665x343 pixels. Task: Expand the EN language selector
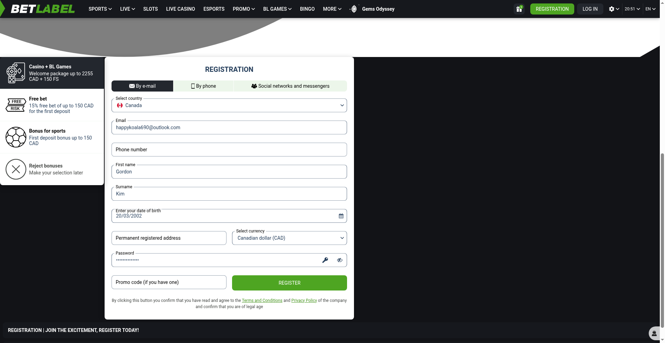pos(650,9)
